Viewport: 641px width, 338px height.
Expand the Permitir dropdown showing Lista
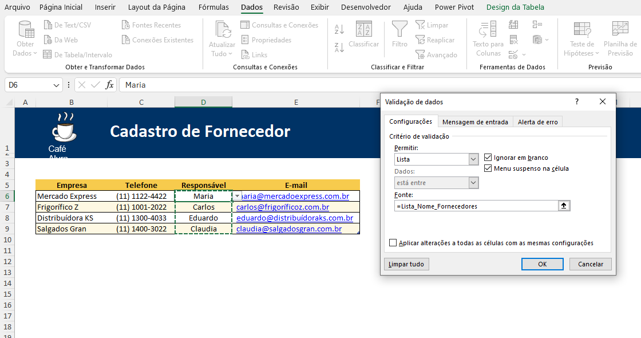(x=473, y=159)
